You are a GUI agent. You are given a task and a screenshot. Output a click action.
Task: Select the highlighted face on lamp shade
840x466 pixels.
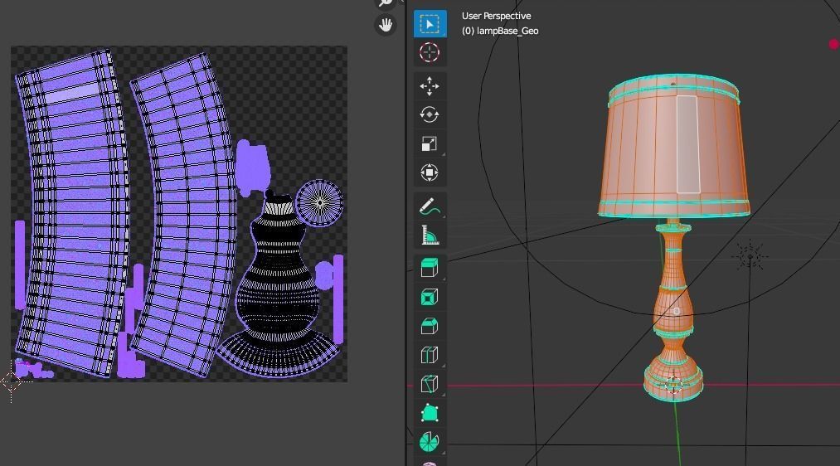[x=688, y=144]
